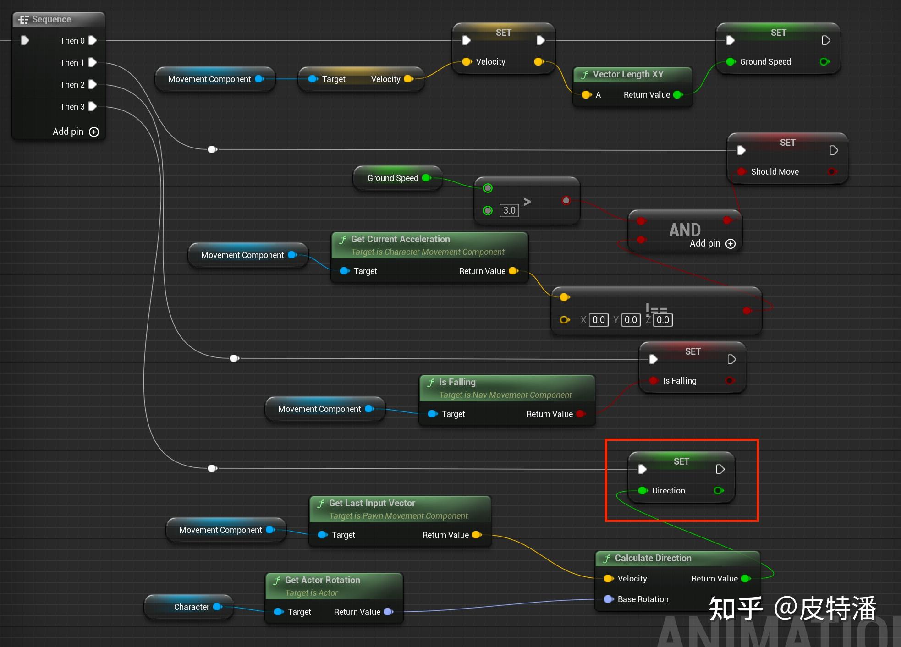Click the Then 0 output pin on the Sequence node
Image resolution: width=901 pixels, height=647 pixels.
click(x=93, y=40)
